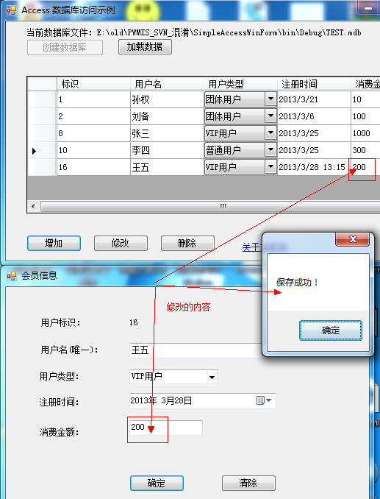Click the 消费金额 column header
The width and height of the screenshot is (380, 499).
(365, 84)
